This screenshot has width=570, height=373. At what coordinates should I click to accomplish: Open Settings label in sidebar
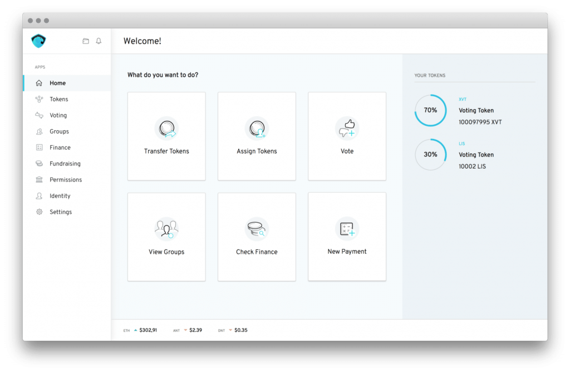point(61,212)
